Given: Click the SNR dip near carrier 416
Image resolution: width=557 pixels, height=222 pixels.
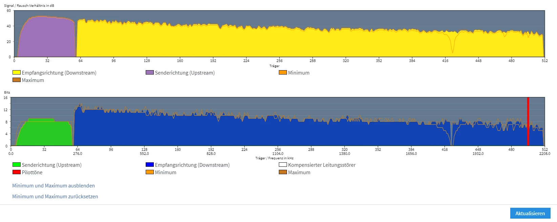Looking at the screenshot, I should pyautogui.click(x=452, y=46).
